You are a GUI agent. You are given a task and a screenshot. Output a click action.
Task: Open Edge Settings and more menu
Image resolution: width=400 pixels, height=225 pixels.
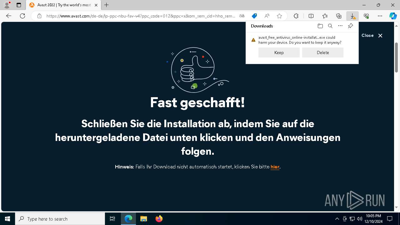pyautogui.click(x=380, y=16)
